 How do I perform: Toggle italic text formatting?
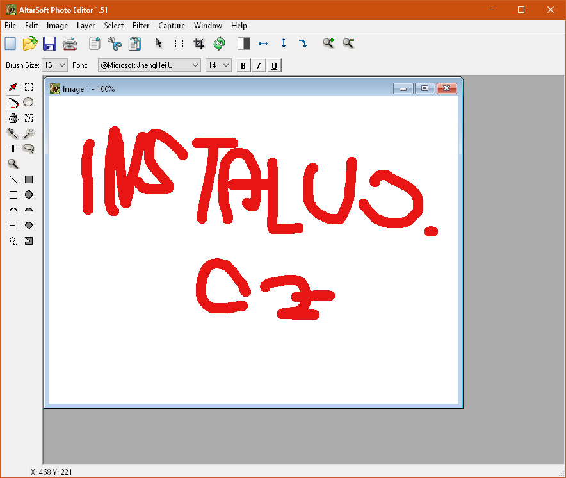point(259,66)
